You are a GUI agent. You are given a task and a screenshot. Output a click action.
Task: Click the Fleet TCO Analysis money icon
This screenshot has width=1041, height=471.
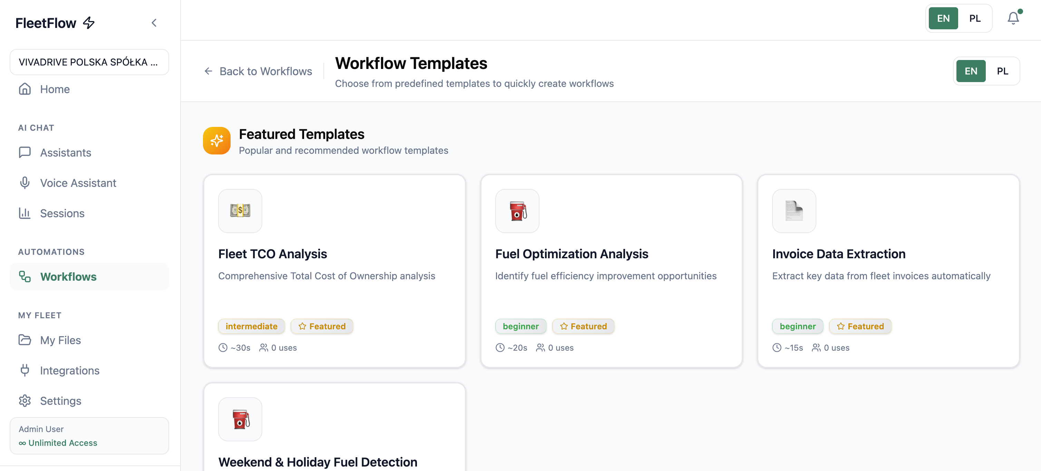(x=240, y=211)
